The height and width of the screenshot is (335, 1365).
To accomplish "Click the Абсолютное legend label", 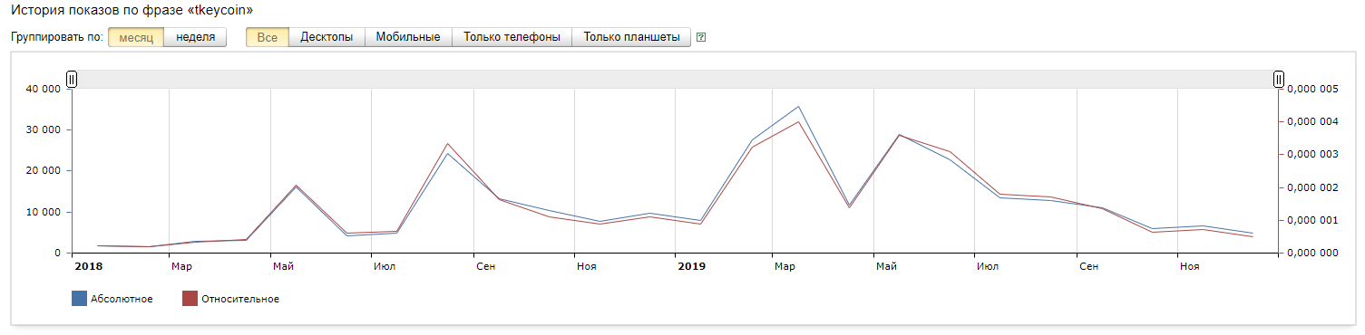I will [122, 300].
